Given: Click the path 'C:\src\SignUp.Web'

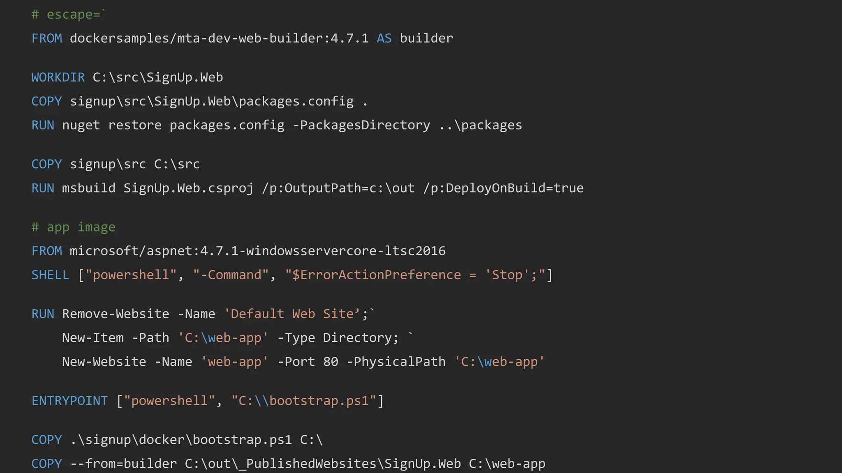Looking at the screenshot, I should pyautogui.click(x=158, y=77).
